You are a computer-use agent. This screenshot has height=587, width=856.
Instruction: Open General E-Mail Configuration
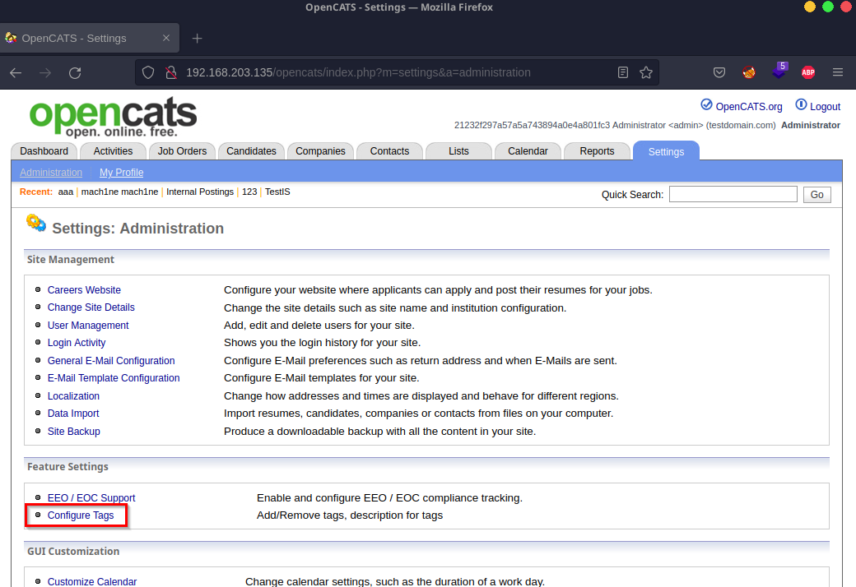111,361
